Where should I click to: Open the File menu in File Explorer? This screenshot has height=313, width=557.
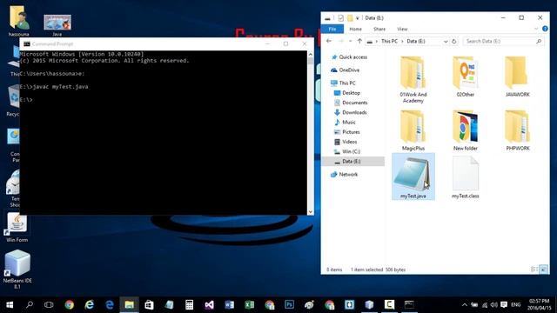pyautogui.click(x=332, y=29)
